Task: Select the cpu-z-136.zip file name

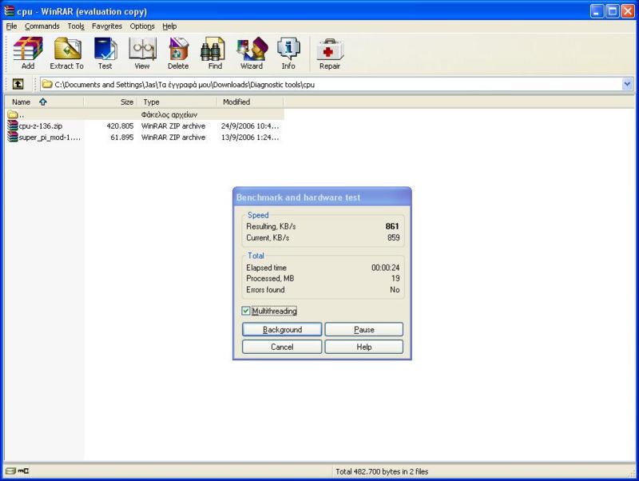Action: tap(41, 126)
